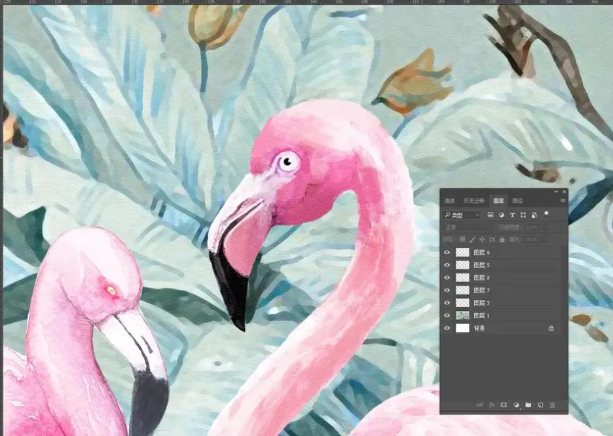The image size is (613, 436).
Task: Click the 背景 layer name
Action: coord(479,328)
